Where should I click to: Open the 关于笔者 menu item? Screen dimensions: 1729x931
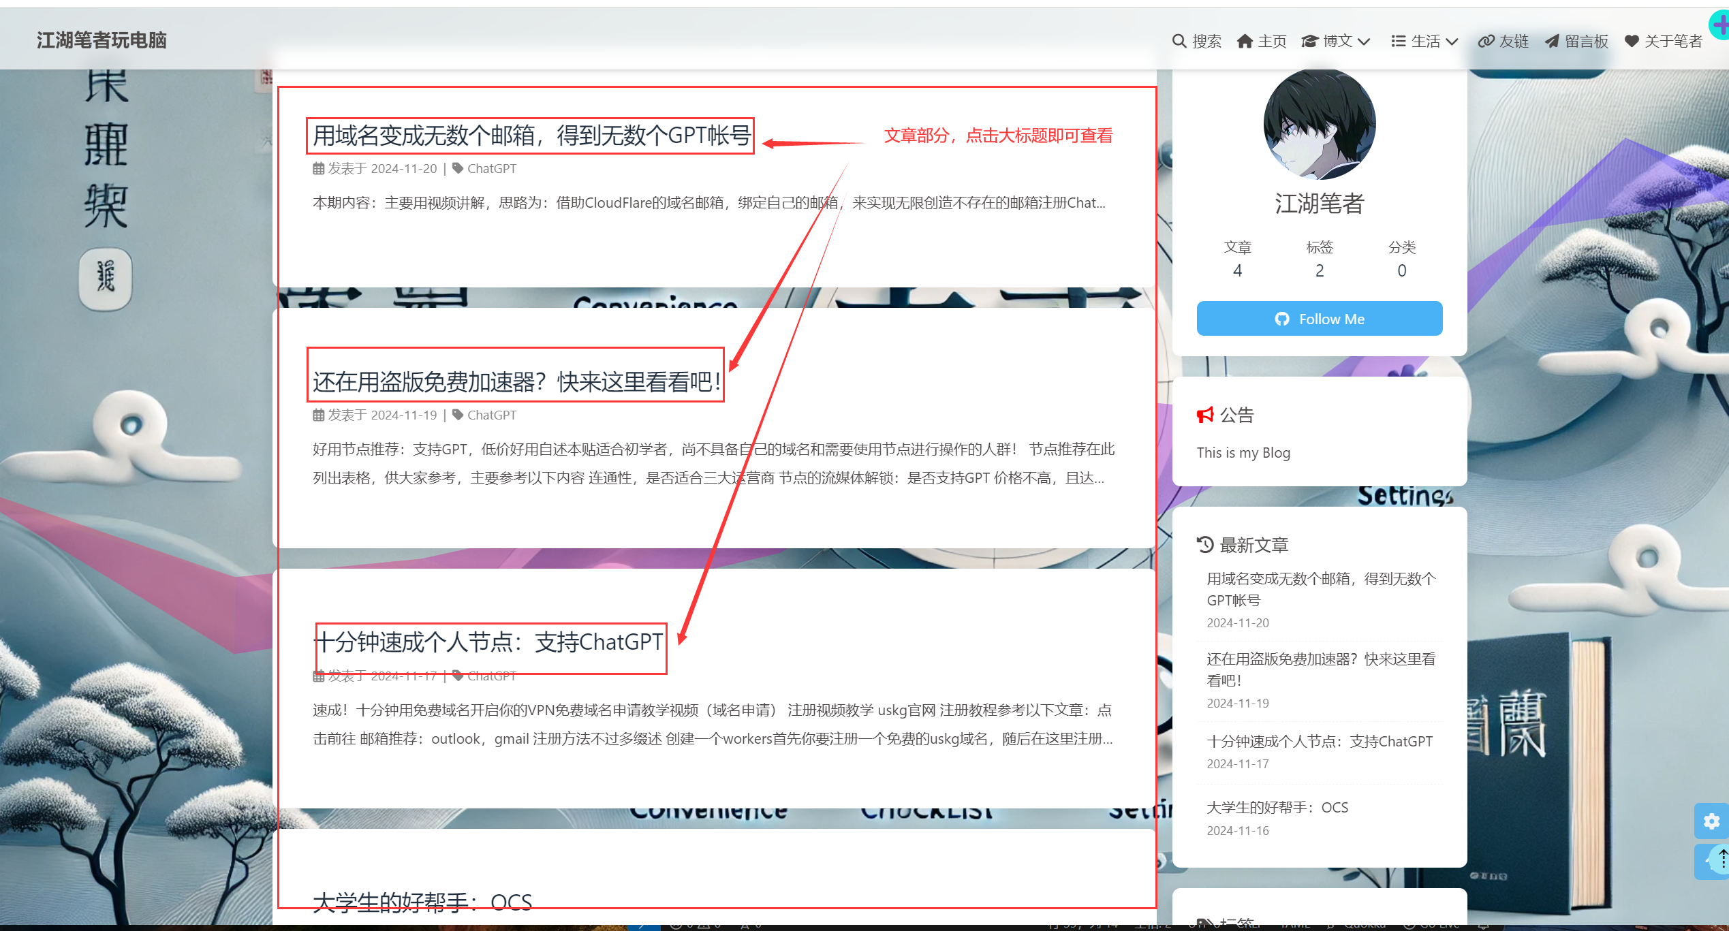pyautogui.click(x=1672, y=41)
